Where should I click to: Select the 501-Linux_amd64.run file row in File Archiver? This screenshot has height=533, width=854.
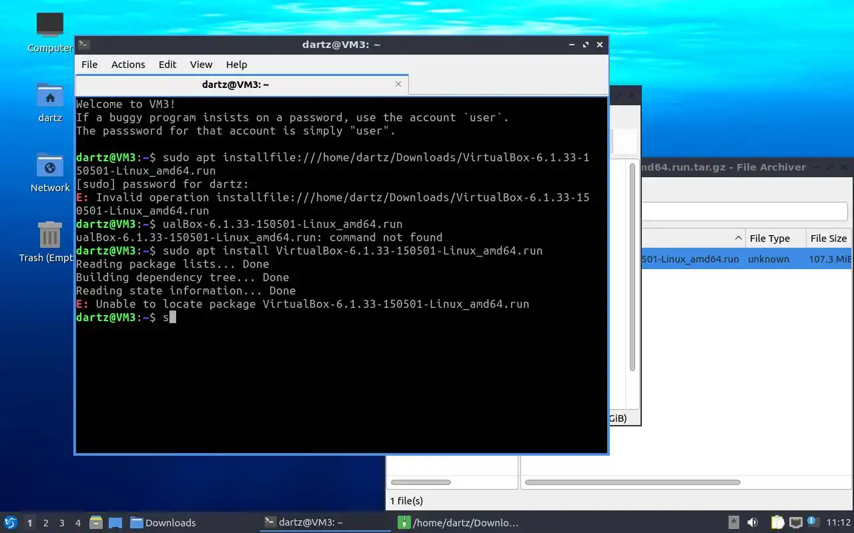[747, 259]
